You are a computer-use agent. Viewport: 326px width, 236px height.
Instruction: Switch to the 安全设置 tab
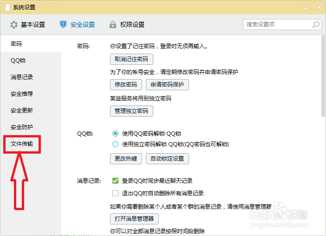[x=78, y=25]
